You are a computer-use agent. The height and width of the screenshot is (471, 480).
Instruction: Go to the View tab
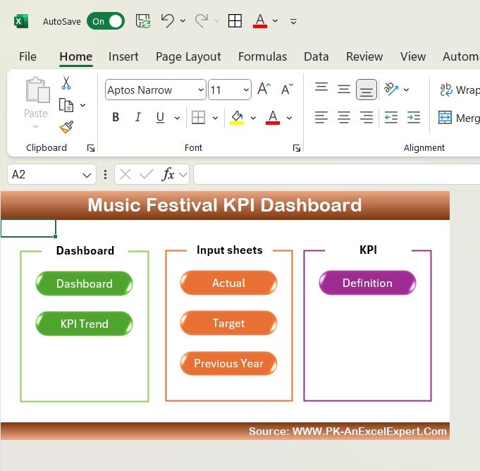[413, 56]
